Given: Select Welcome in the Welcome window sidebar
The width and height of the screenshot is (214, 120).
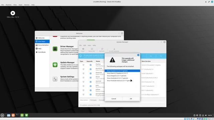Looking at the screenshot, I should (x=42, y=38).
